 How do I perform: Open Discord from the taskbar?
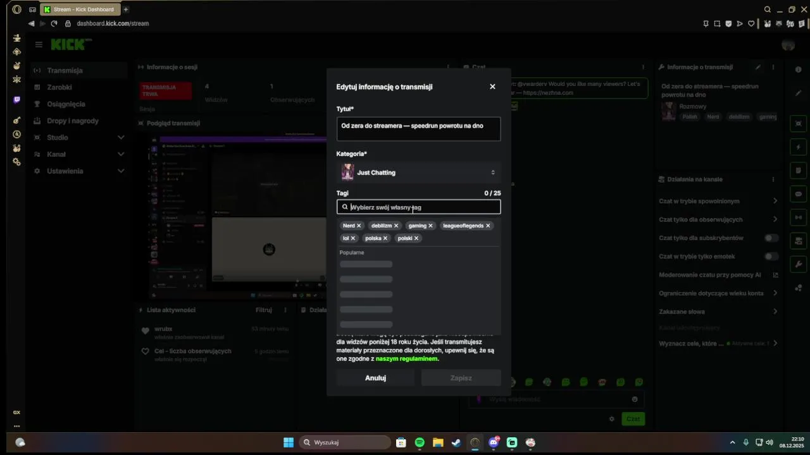click(494, 442)
